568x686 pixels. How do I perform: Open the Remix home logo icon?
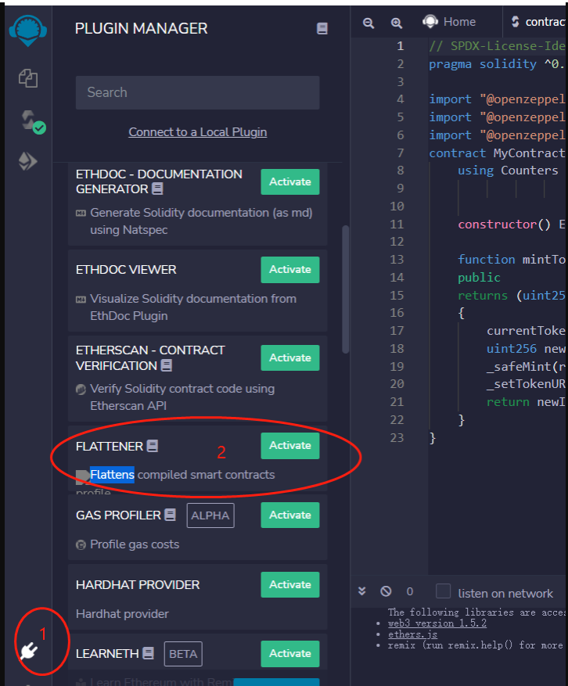[x=27, y=31]
